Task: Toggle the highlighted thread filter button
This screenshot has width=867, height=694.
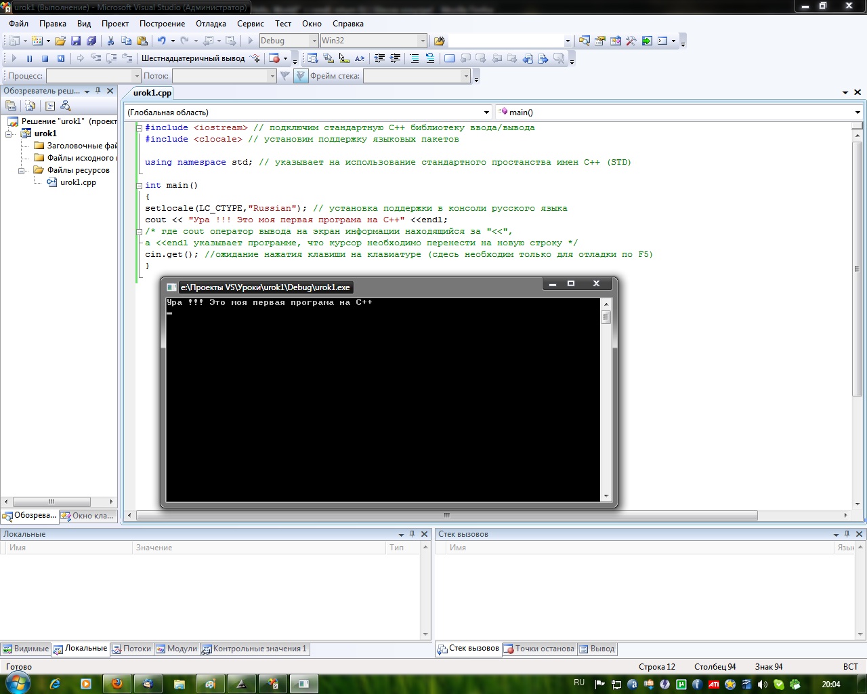Action: pos(301,76)
